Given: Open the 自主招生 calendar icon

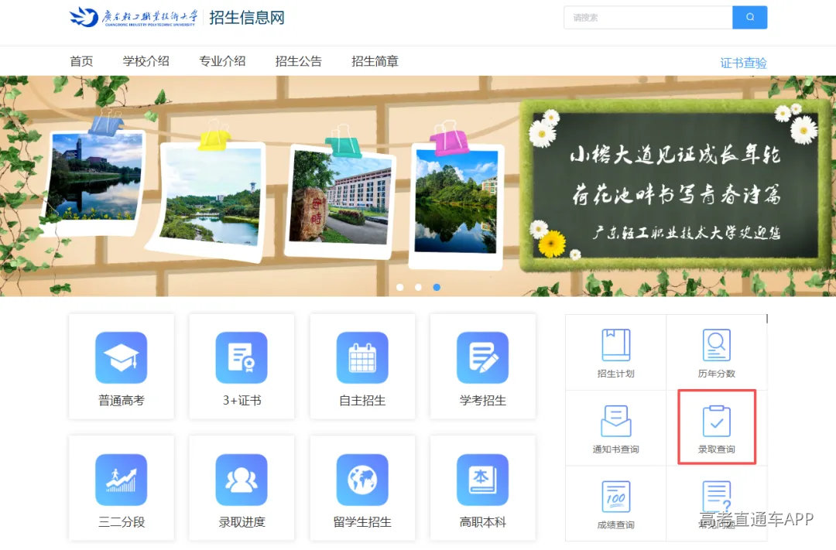Looking at the screenshot, I should (x=362, y=357).
